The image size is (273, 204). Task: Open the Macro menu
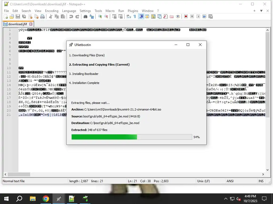pyautogui.click(x=110, y=11)
